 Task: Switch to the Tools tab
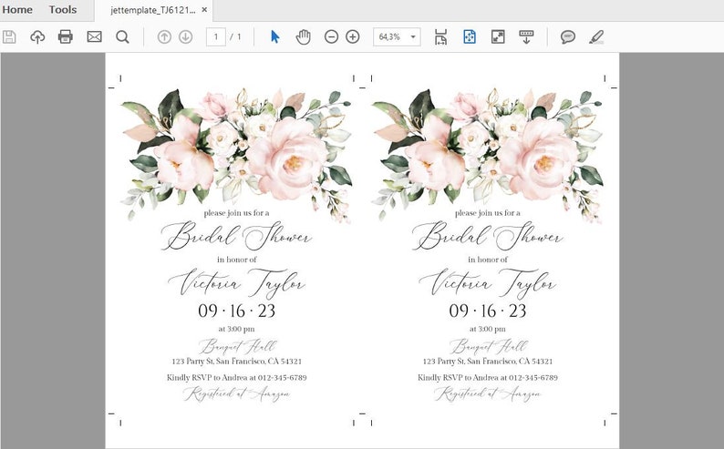pos(63,10)
